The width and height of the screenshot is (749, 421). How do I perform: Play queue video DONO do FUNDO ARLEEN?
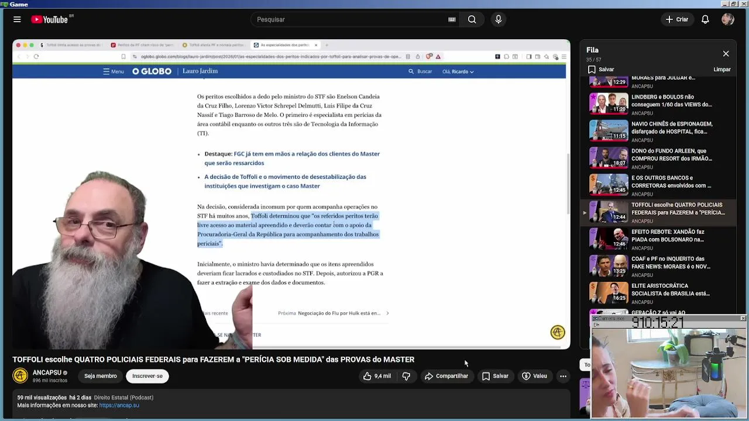click(658, 158)
